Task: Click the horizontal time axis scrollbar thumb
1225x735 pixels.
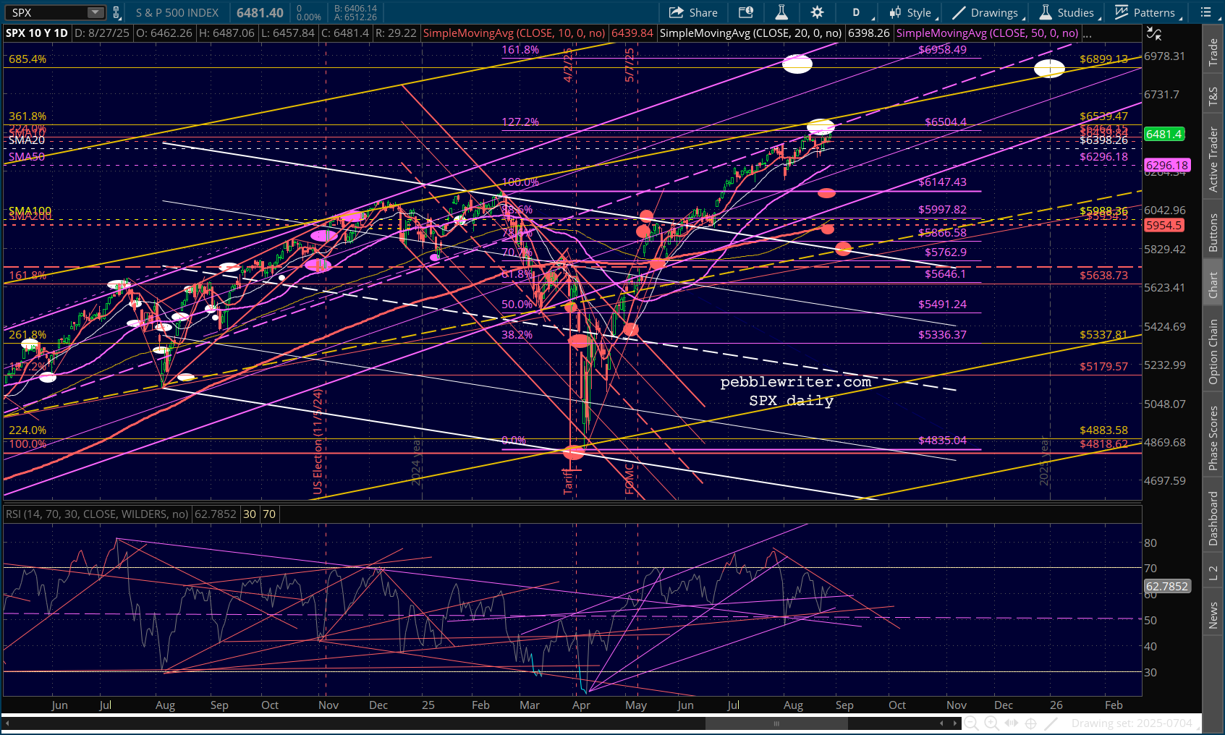Action: click(776, 723)
